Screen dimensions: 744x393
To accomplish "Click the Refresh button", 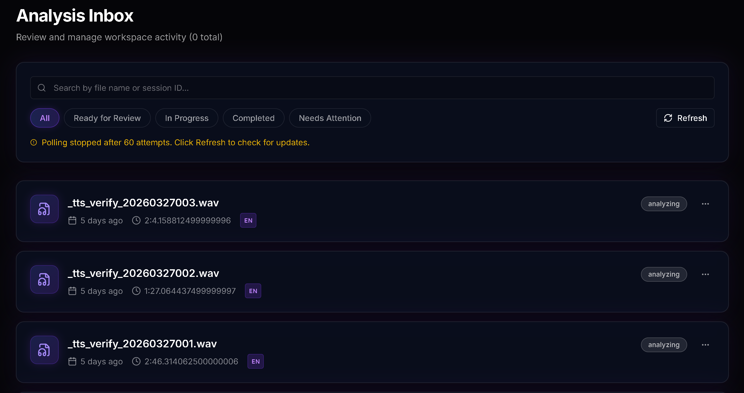I will (x=685, y=118).
